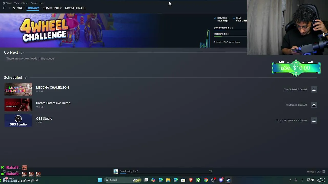Open the Steam menu
The height and width of the screenshot is (184, 328).
coord(7,3)
